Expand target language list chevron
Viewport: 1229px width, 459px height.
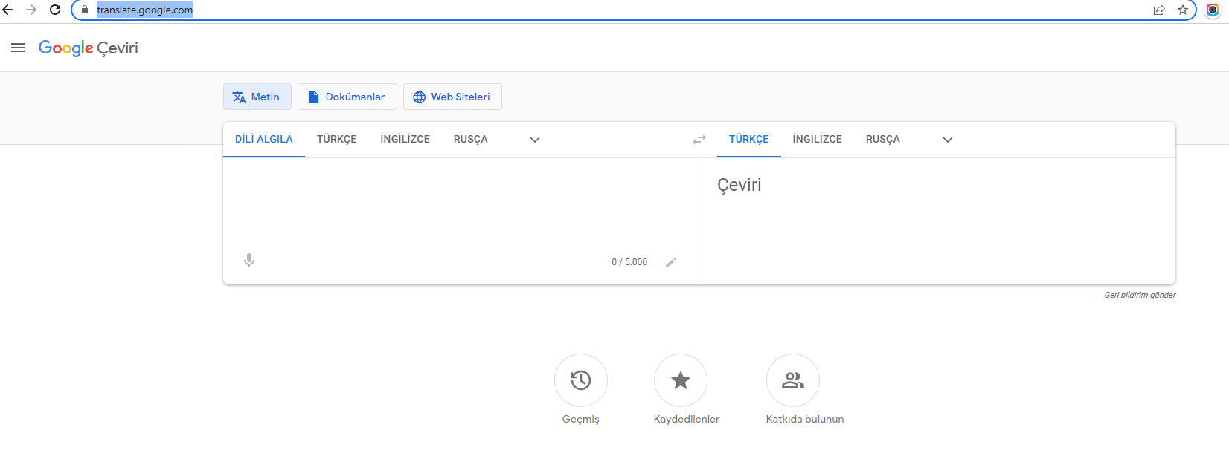pos(947,140)
